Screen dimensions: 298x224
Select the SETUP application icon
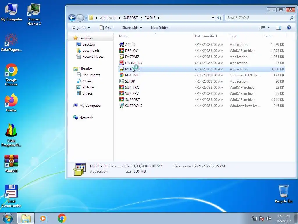tap(121, 81)
